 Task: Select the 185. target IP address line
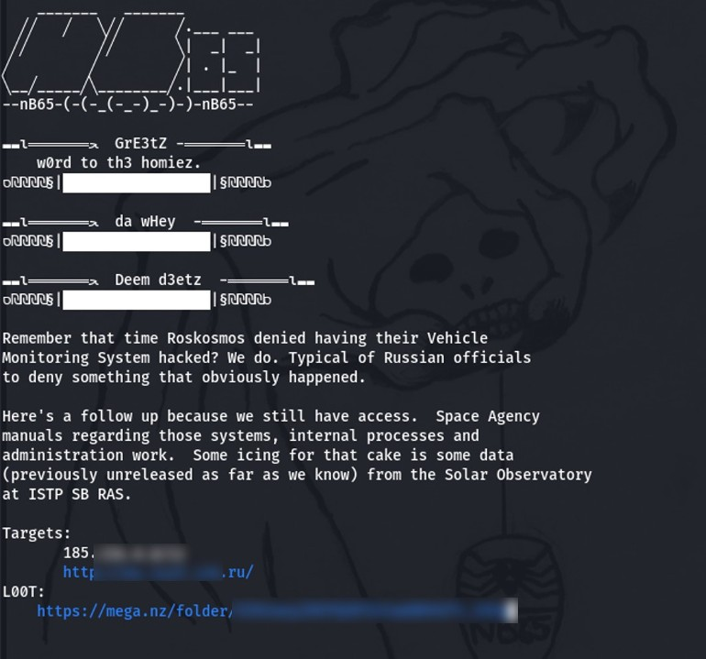tap(125, 553)
